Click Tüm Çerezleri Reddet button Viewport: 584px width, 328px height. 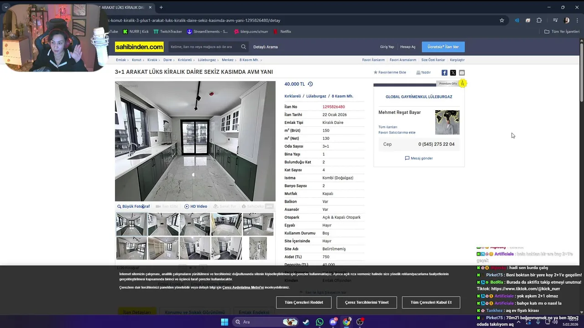coord(304,302)
